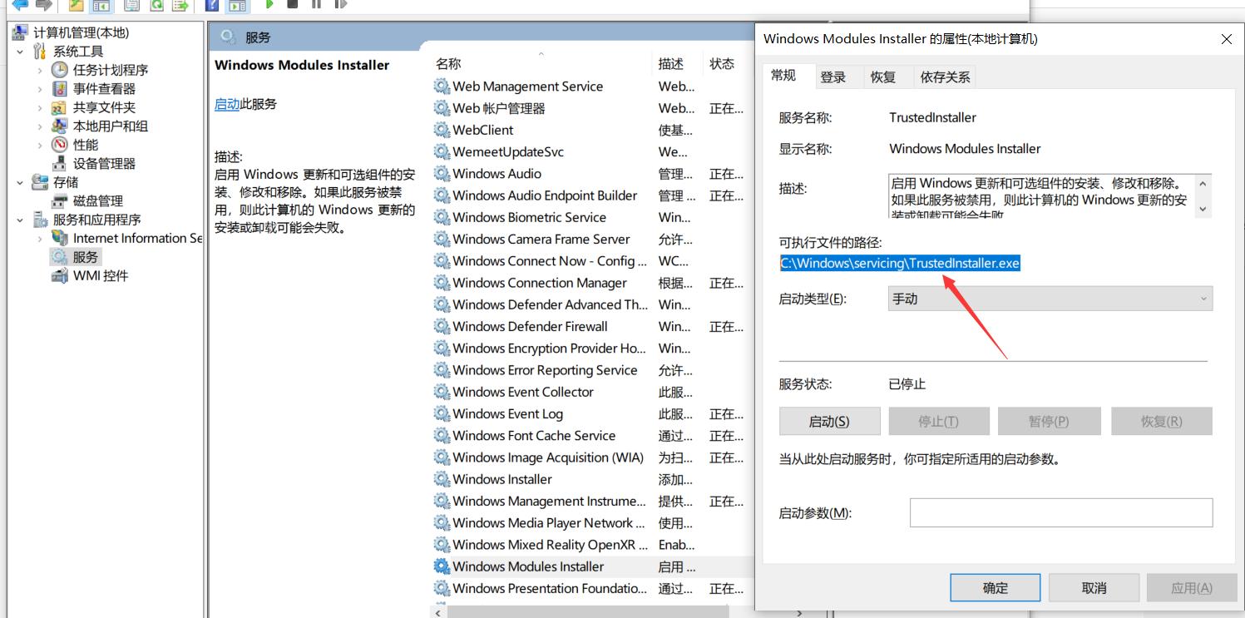
Task: Open Task Scheduler via its clock icon
Action: [59, 70]
